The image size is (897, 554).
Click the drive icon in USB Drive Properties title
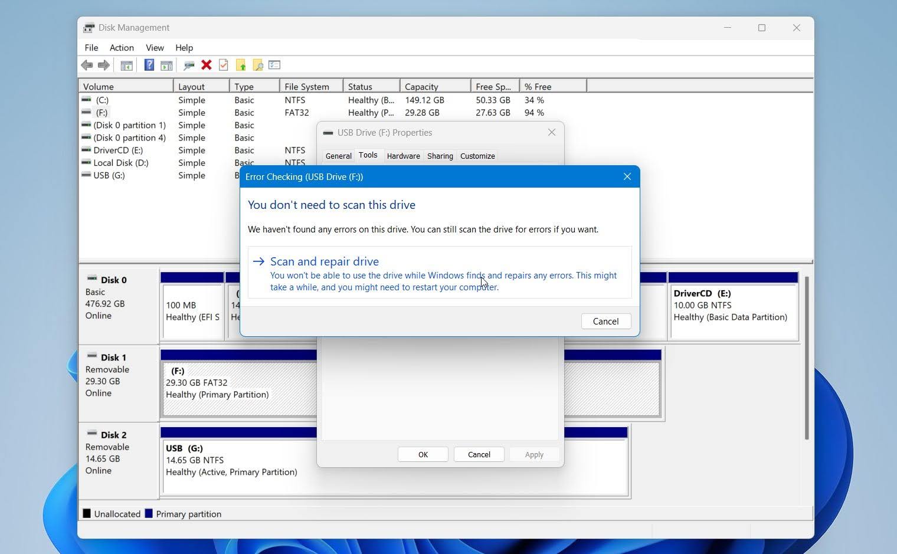[328, 133]
